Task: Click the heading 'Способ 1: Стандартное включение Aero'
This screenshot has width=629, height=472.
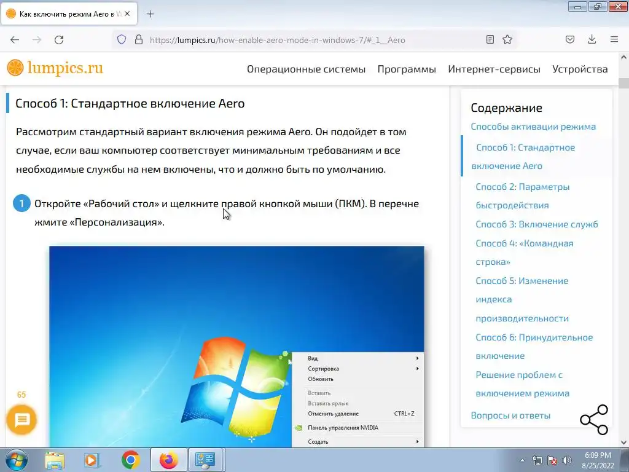Action: coord(130,103)
